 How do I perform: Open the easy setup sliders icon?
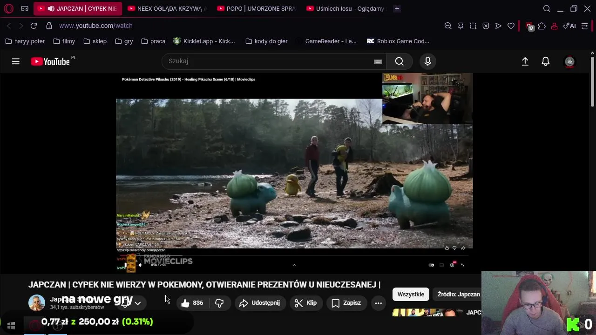click(585, 26)
